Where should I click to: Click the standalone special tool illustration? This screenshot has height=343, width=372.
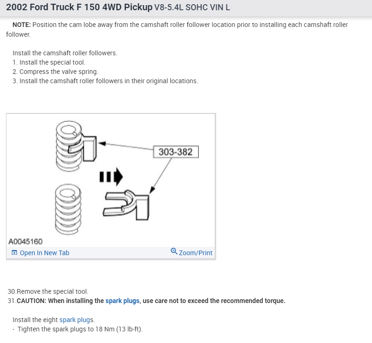[129, 203]
